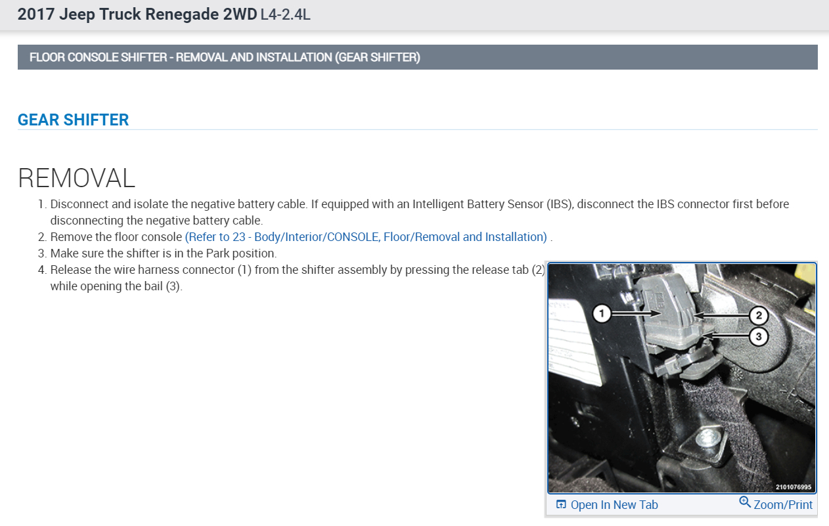The image size is (829, 526).
Task: Click step 1 about negative battery cable
Action: point(420,212)
